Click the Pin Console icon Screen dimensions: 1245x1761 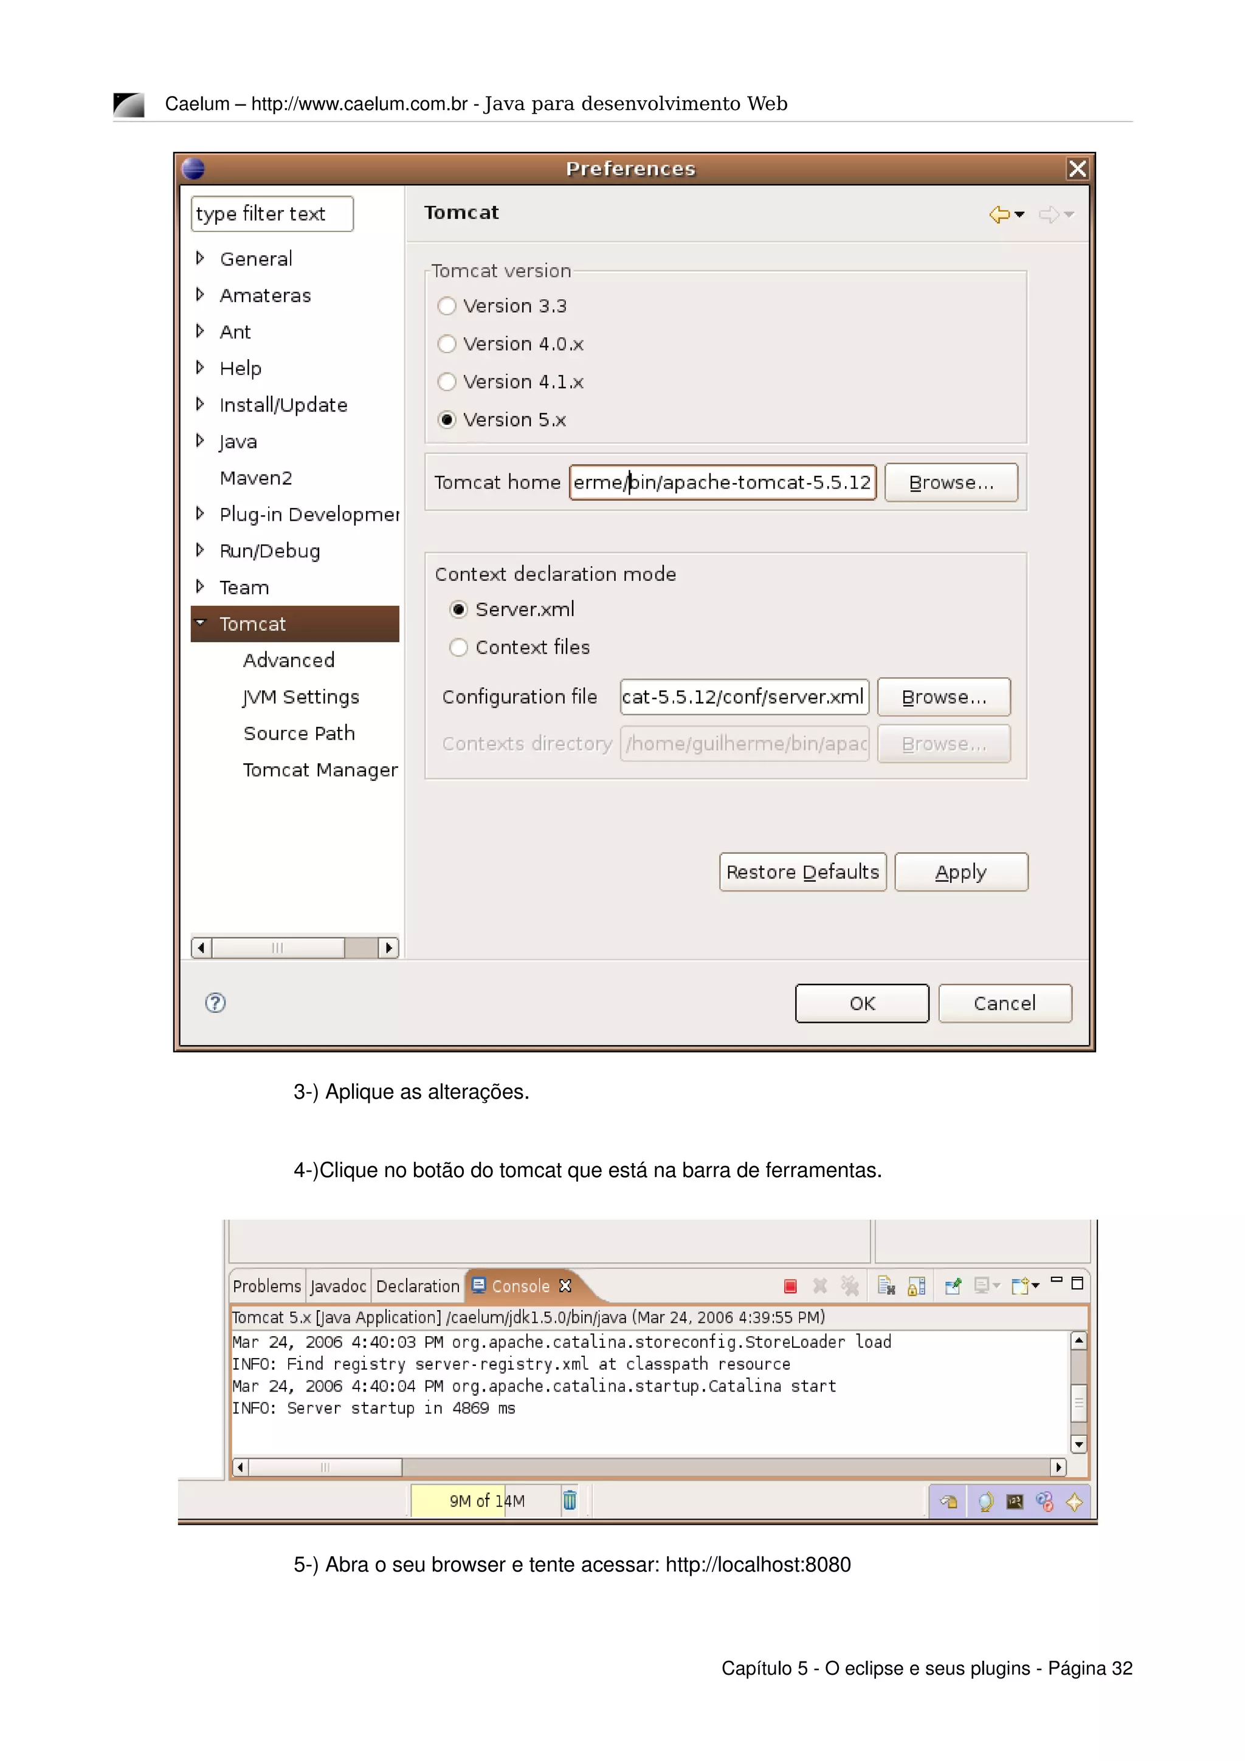953,1286
